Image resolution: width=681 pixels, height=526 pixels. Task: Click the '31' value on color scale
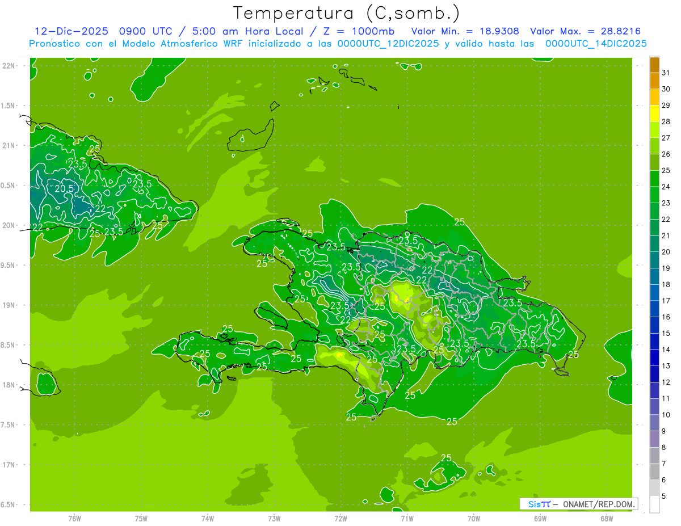coord(666,73)
